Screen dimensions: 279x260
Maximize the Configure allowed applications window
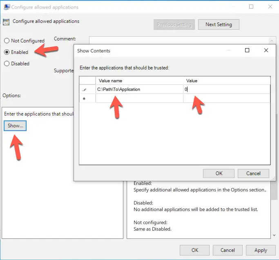point(251,7)
